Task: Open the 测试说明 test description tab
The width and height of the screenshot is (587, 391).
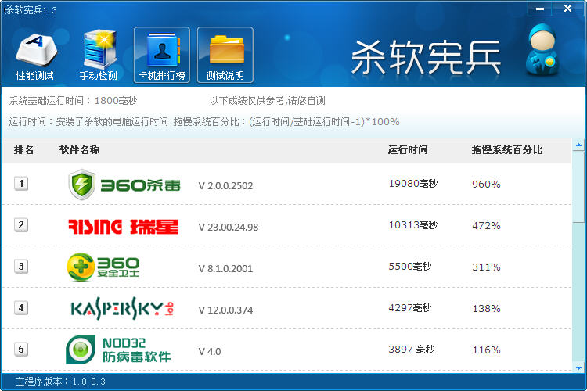Action: point(225,55)
